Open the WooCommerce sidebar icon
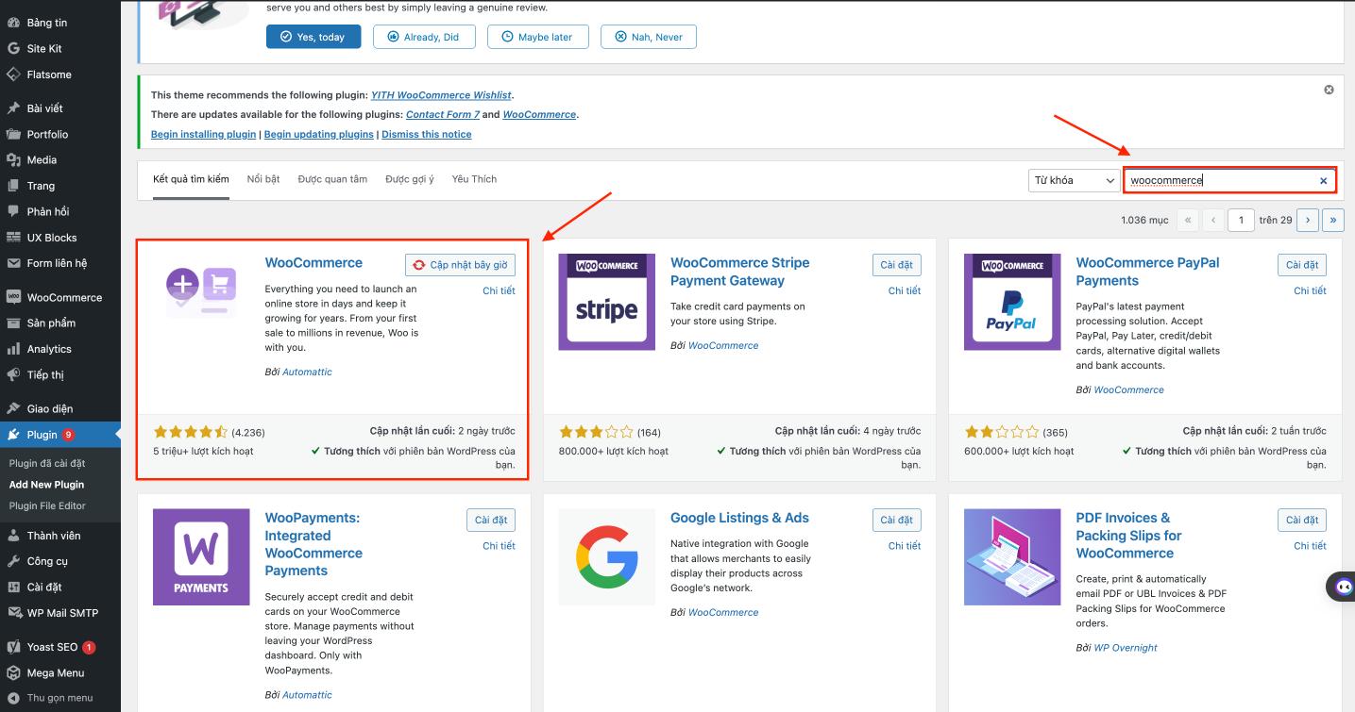The height and width of the screenshot is (712, 1355). (13, 297)
